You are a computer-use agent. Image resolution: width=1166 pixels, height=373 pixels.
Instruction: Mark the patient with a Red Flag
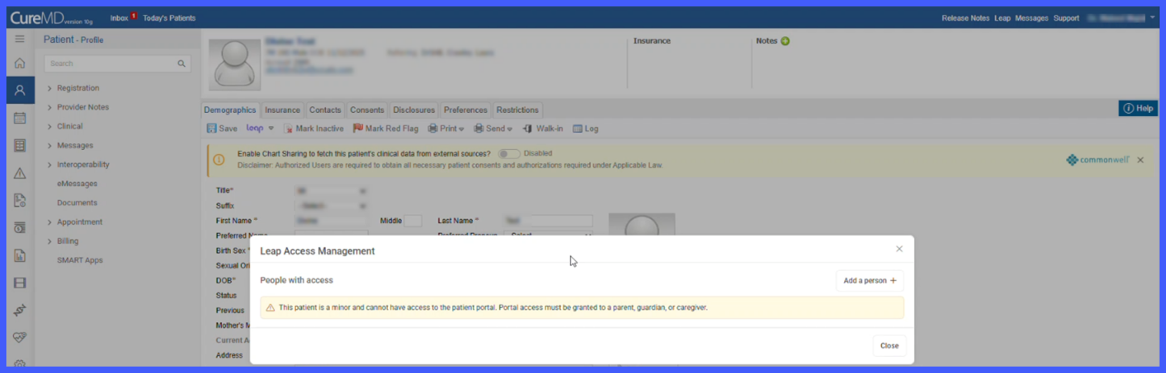[x=386, y=128]
